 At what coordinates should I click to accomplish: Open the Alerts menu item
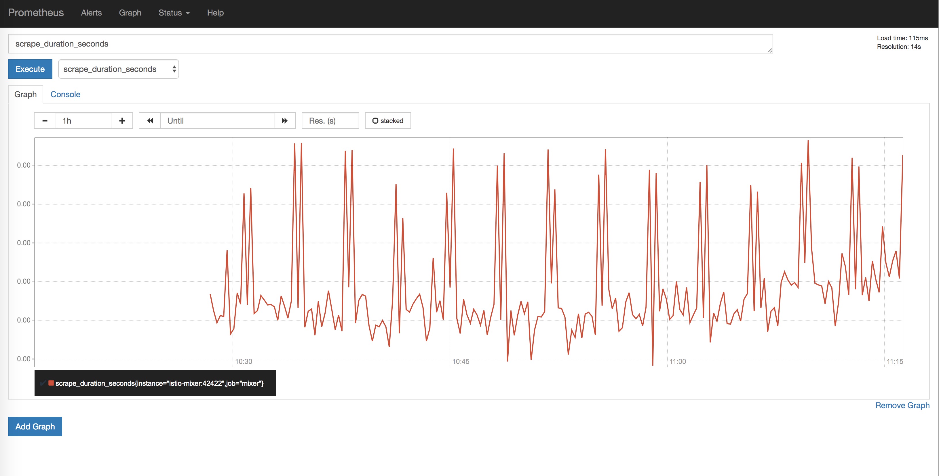(92, 13)
